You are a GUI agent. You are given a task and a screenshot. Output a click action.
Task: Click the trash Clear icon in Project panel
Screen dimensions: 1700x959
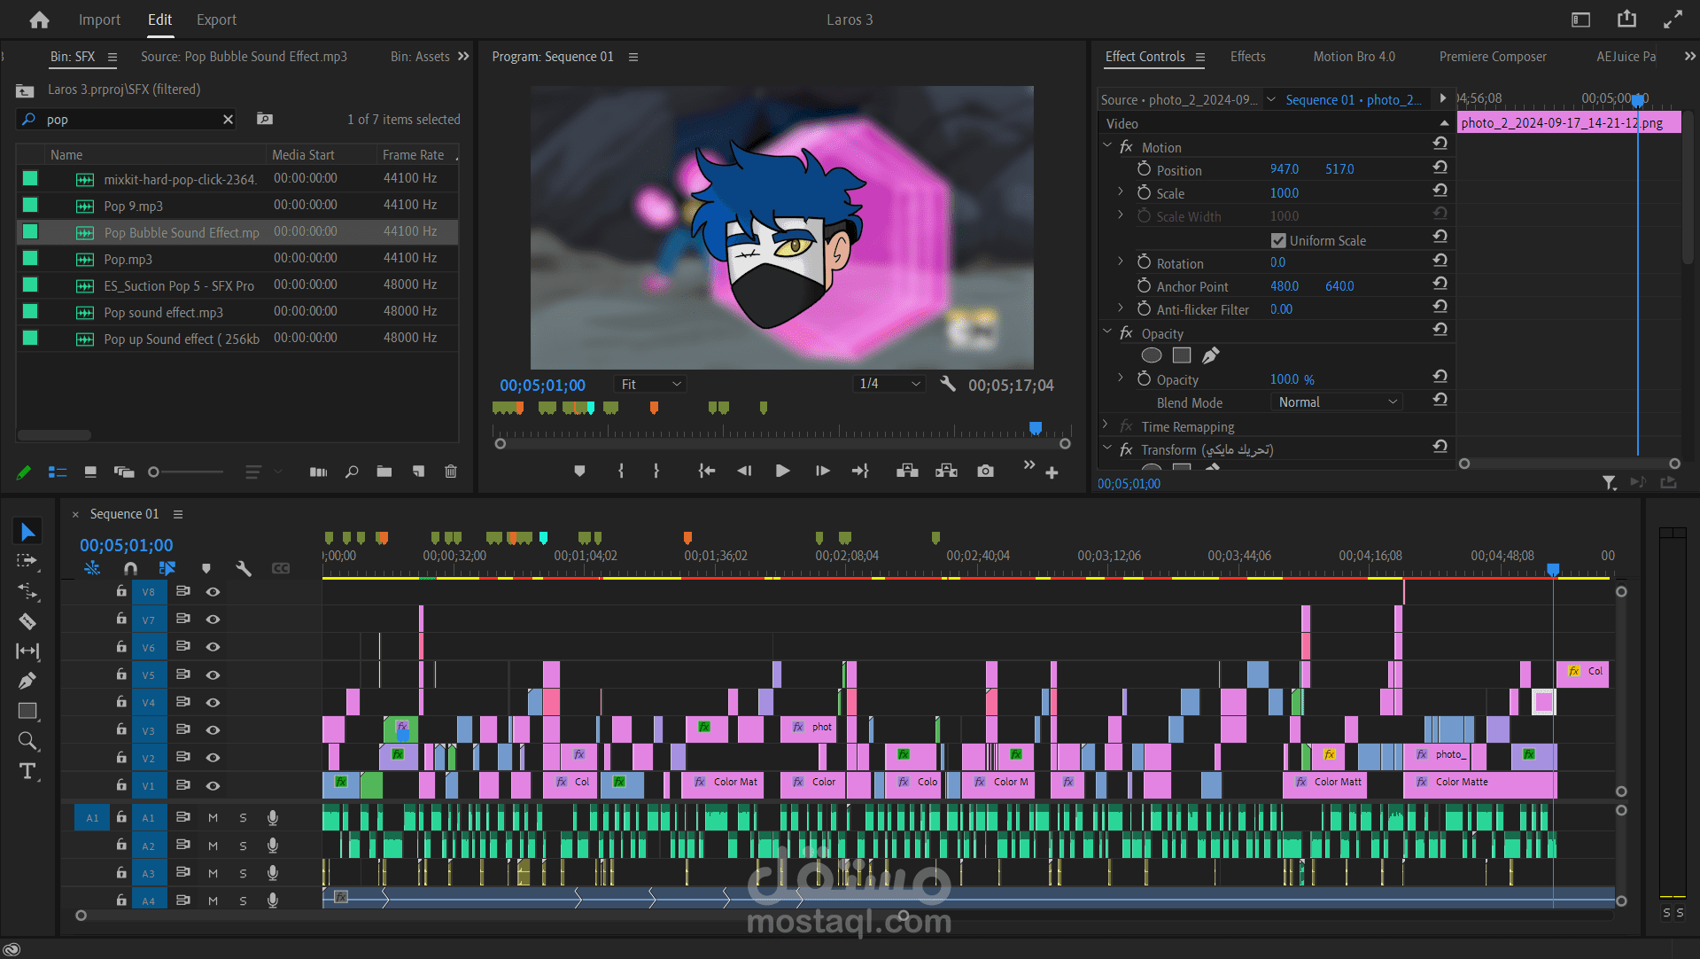coord(450,472)
